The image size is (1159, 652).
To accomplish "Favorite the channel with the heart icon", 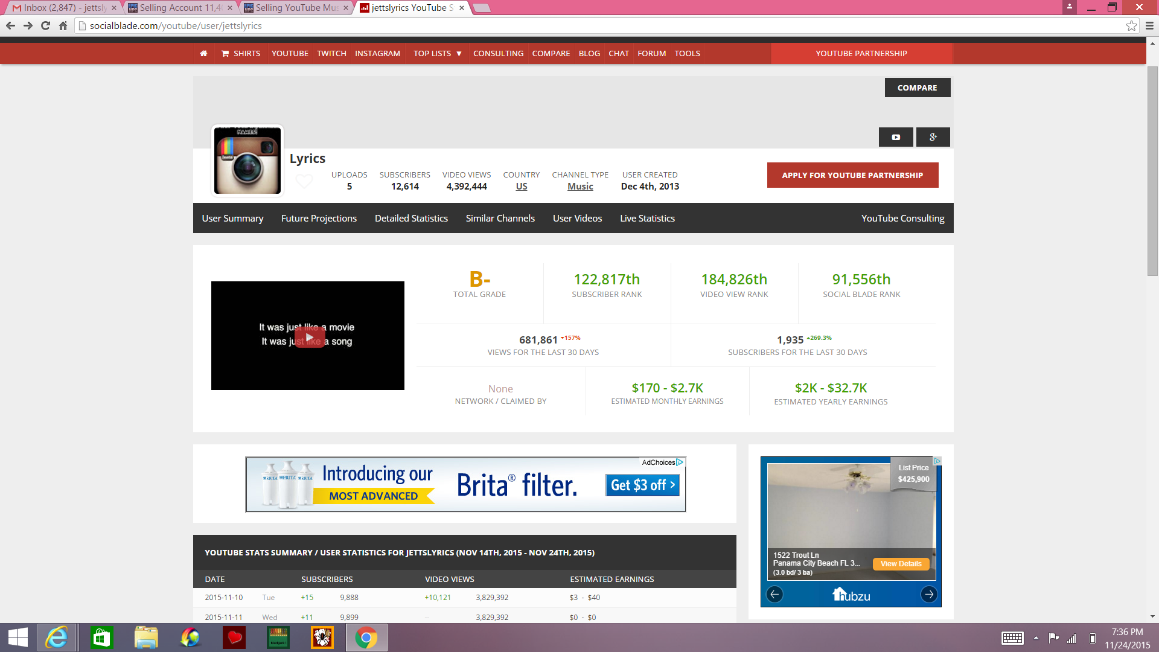I will (304, 181).
